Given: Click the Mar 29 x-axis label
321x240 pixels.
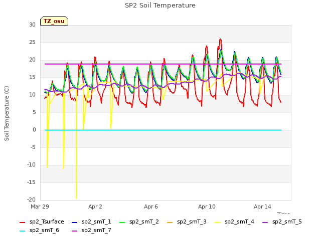Looking at the screenshot, I should coord(40,206).
